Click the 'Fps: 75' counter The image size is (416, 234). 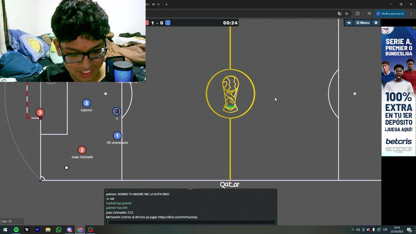(x=7, y=222)
